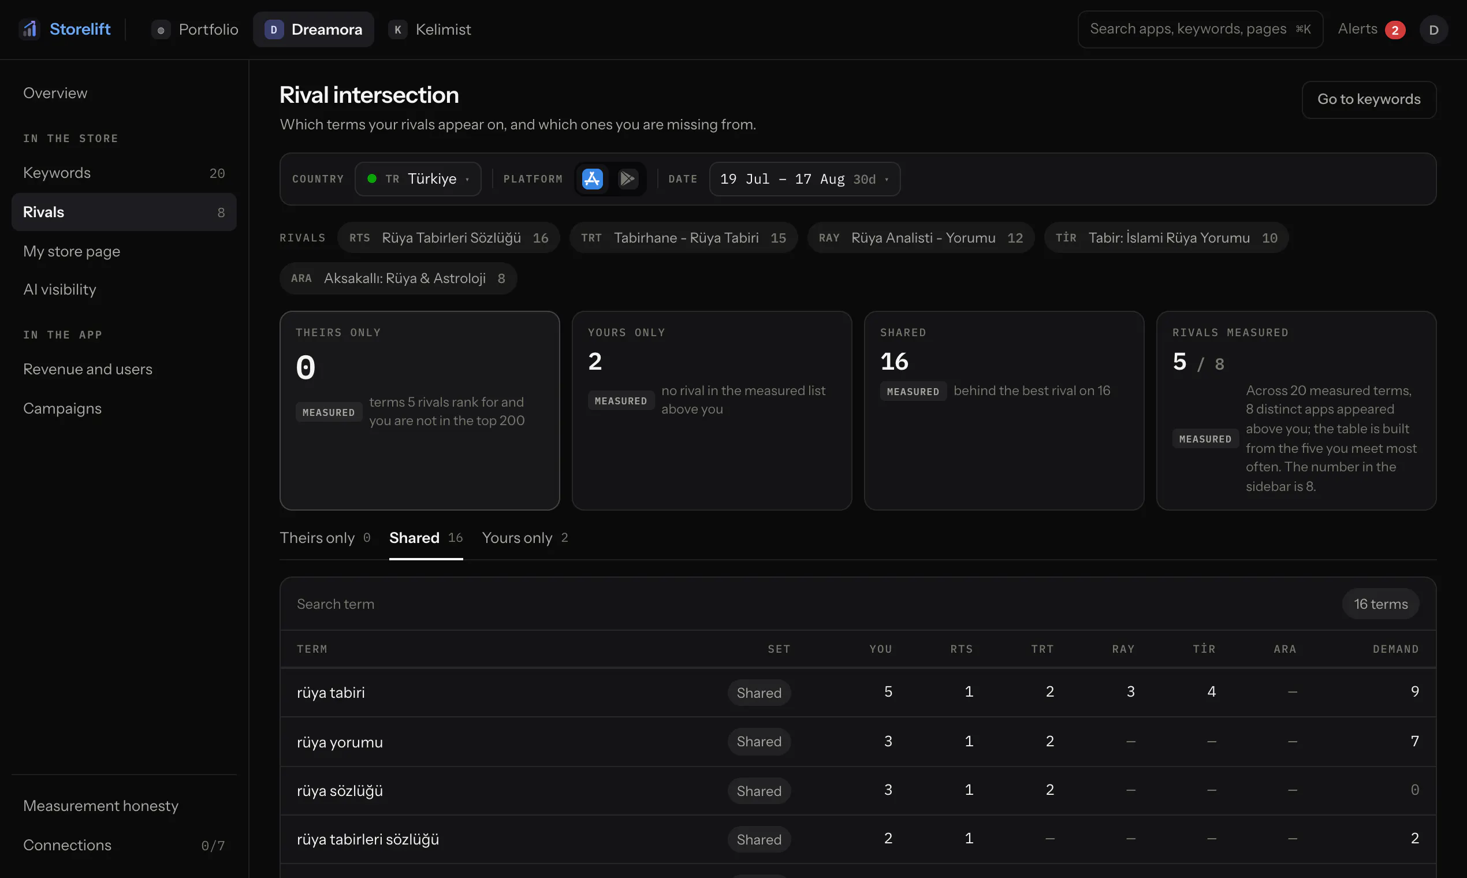Open Connections in the sidebar

coord(124,845)
